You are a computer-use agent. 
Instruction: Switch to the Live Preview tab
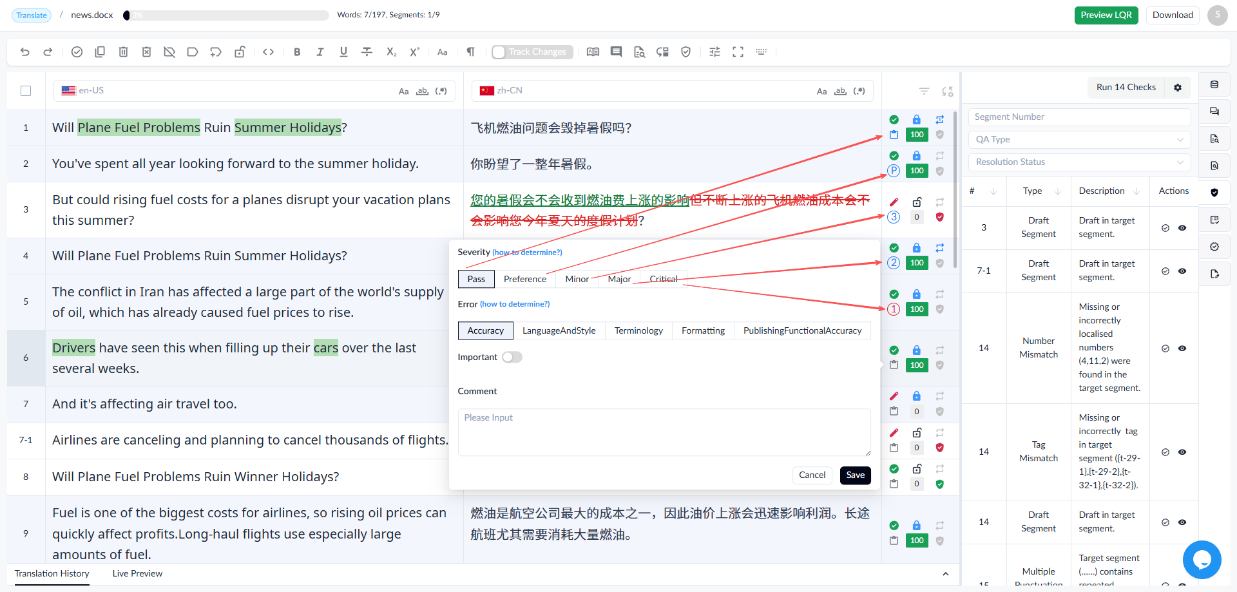[137, 573]
